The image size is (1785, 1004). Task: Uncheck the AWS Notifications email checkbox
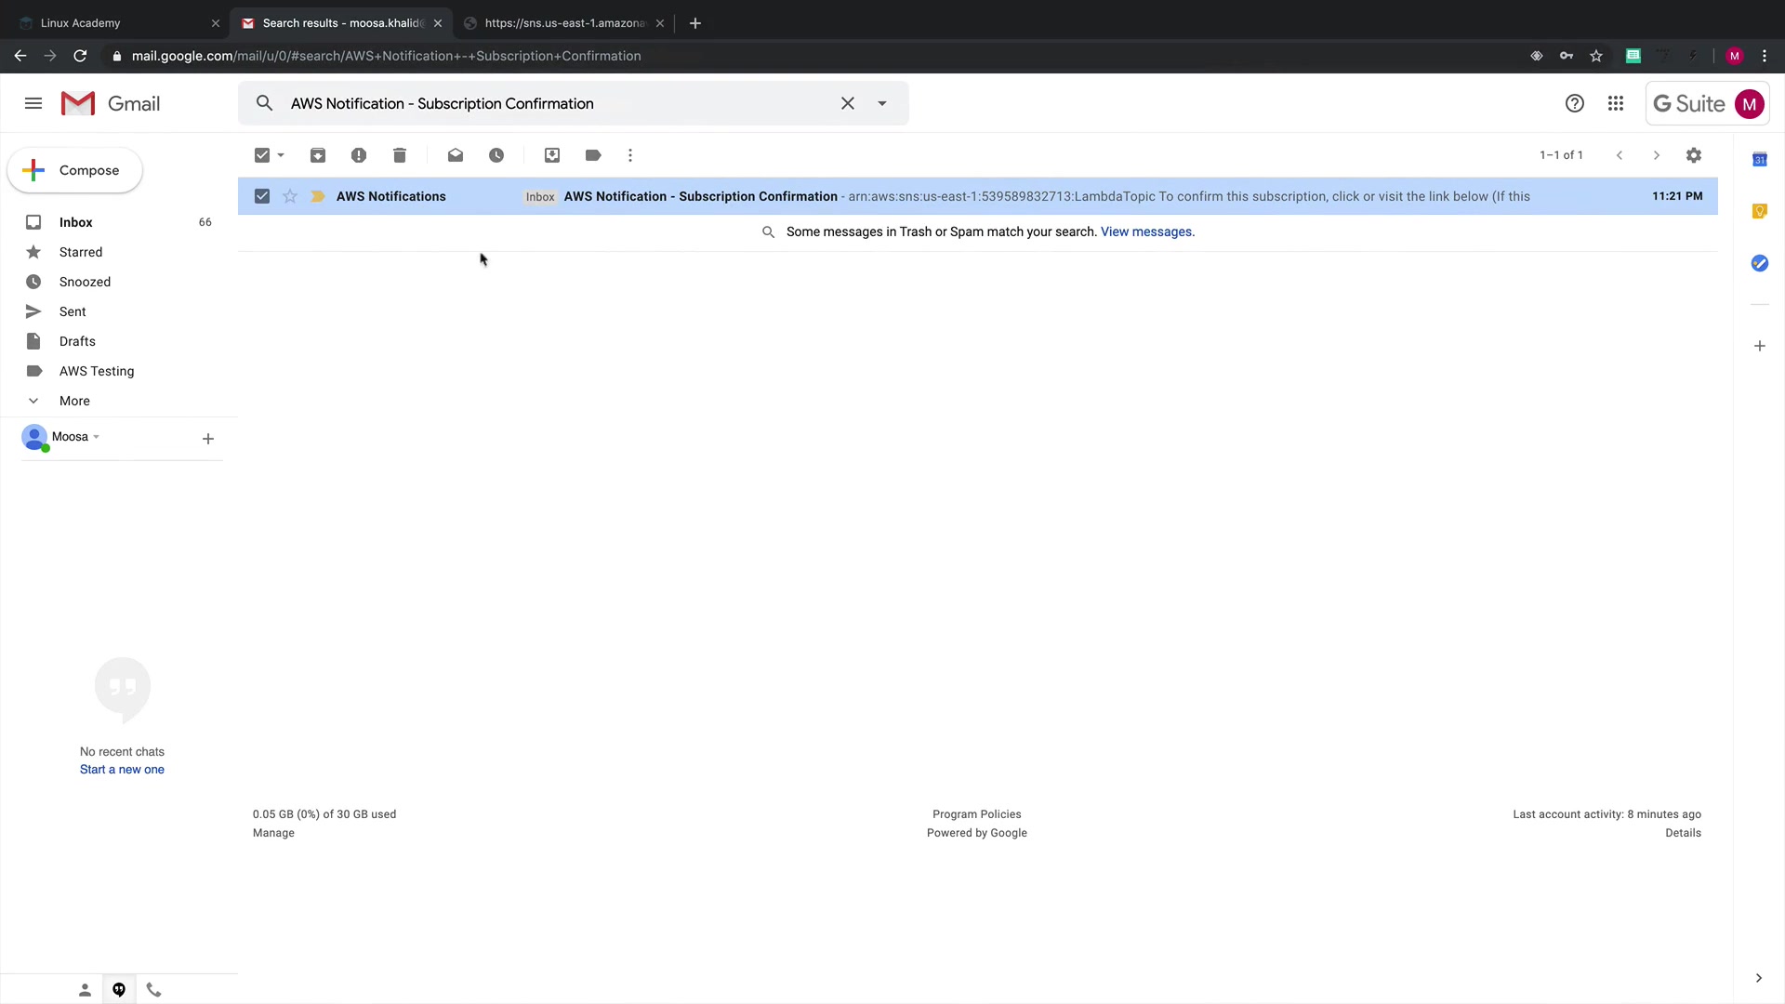pos(262,196)
